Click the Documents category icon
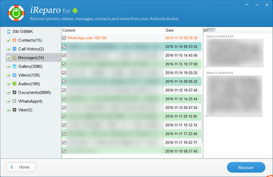The image size is (273, 177). pos(15,92)
